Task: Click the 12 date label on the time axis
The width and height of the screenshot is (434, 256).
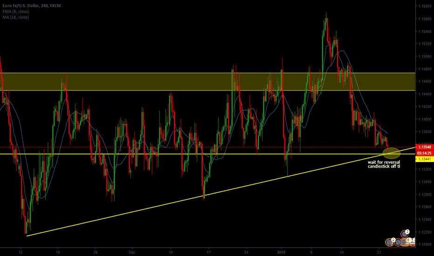Action: pyautogui.click(x=20, y=252)
